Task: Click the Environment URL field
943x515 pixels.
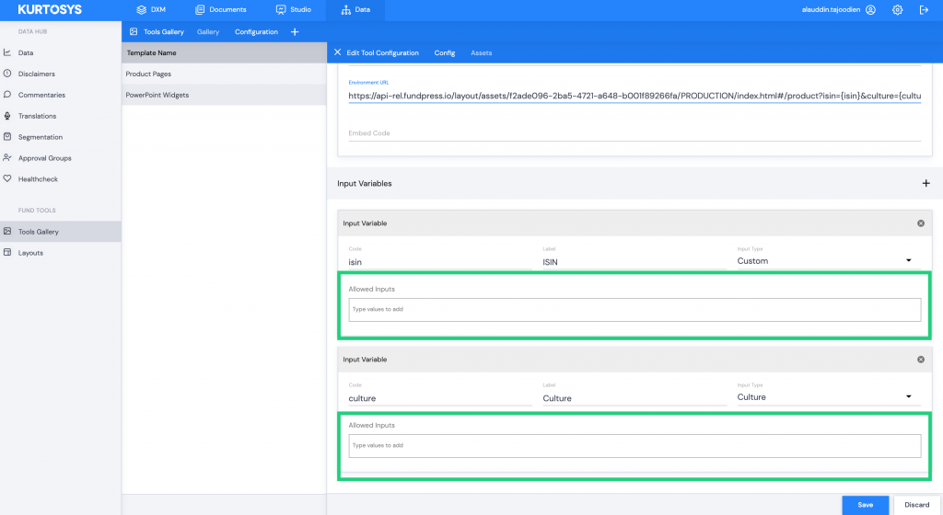Action: 634,96
